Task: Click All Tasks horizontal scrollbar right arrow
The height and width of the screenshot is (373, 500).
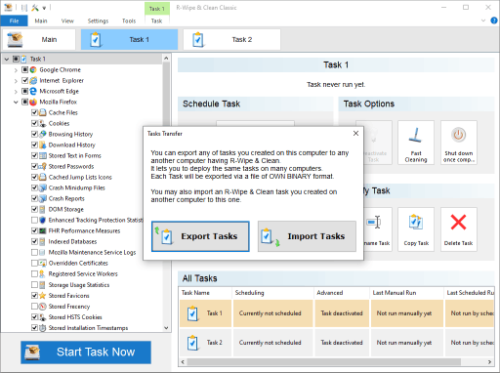Action: (489, 362)
